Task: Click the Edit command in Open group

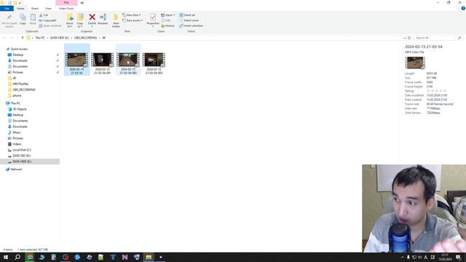Action: tap(166, 20)
